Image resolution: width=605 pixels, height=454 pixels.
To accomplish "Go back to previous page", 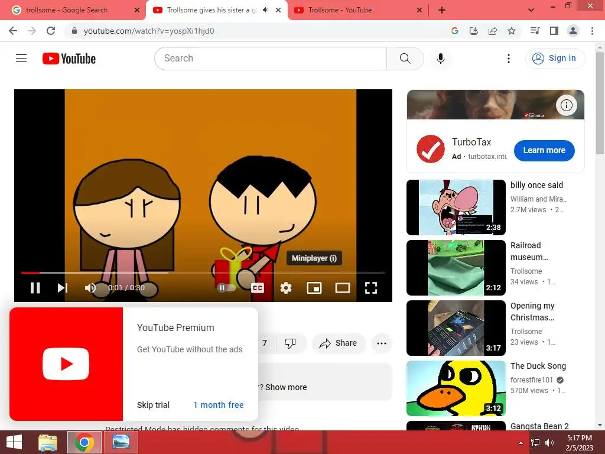I will [x=13, y=31].
